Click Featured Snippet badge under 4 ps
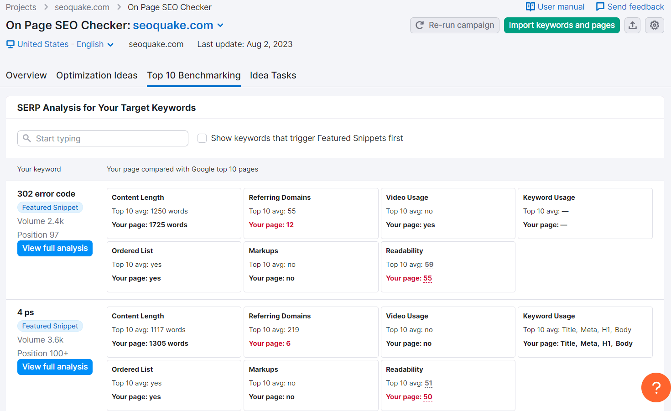Viewport: 671px width, 411px height. (50, 326)
